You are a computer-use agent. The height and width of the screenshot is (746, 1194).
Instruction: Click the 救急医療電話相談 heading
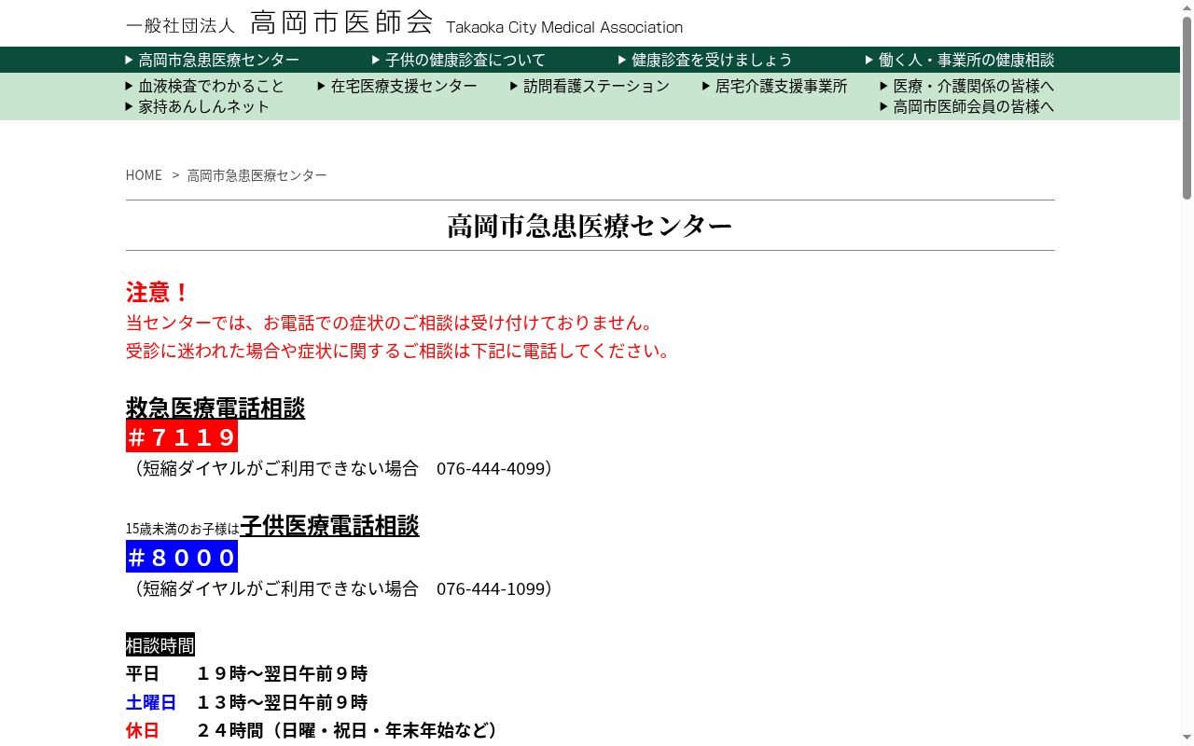click(x=215, y=408)
